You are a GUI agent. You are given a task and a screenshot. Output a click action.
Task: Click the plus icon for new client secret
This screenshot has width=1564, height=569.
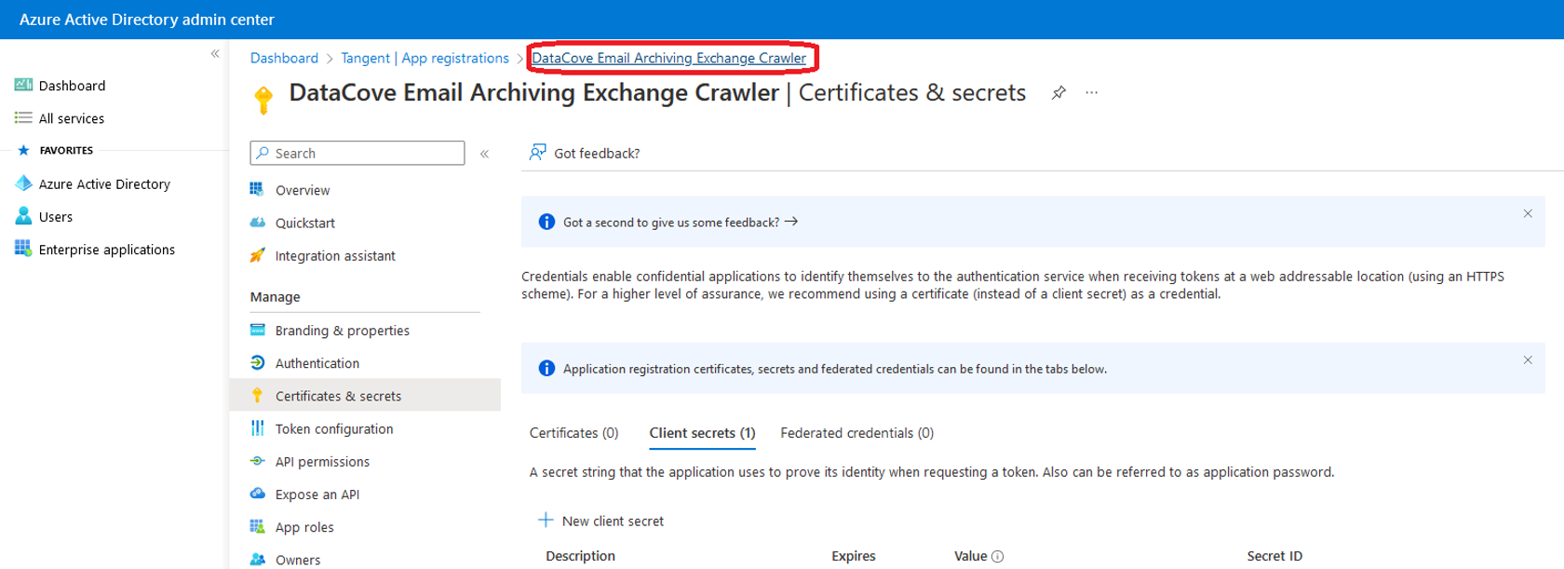pos(546,521)
